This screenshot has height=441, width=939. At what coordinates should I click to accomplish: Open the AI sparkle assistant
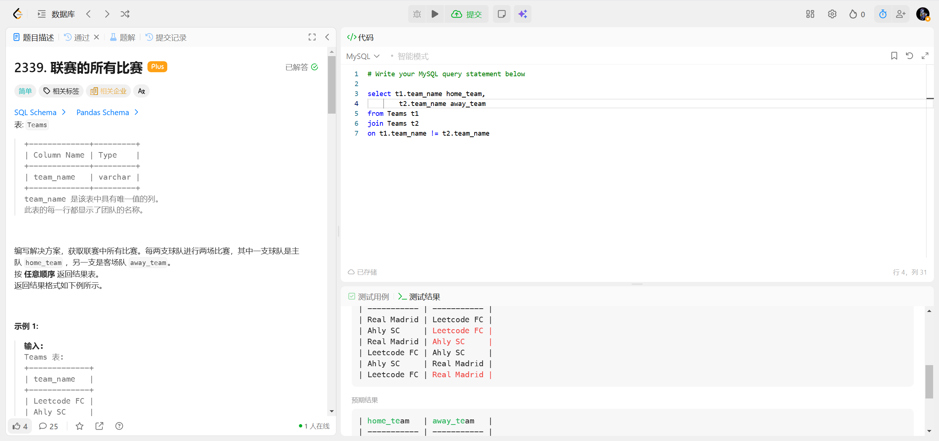pyautogui.click(x=522, y=14)
